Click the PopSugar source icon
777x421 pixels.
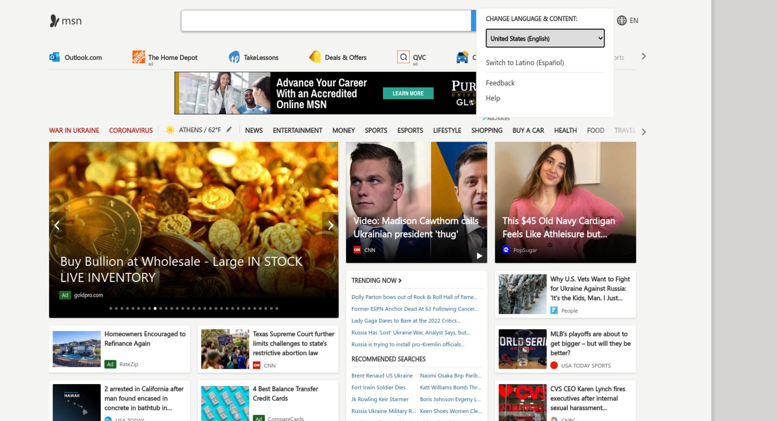click(506, 250)
